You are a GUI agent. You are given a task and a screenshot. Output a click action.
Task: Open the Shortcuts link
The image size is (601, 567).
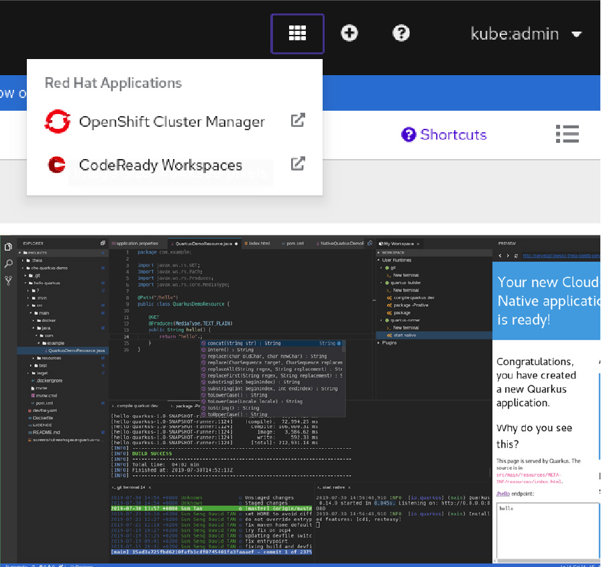[444, 135]
